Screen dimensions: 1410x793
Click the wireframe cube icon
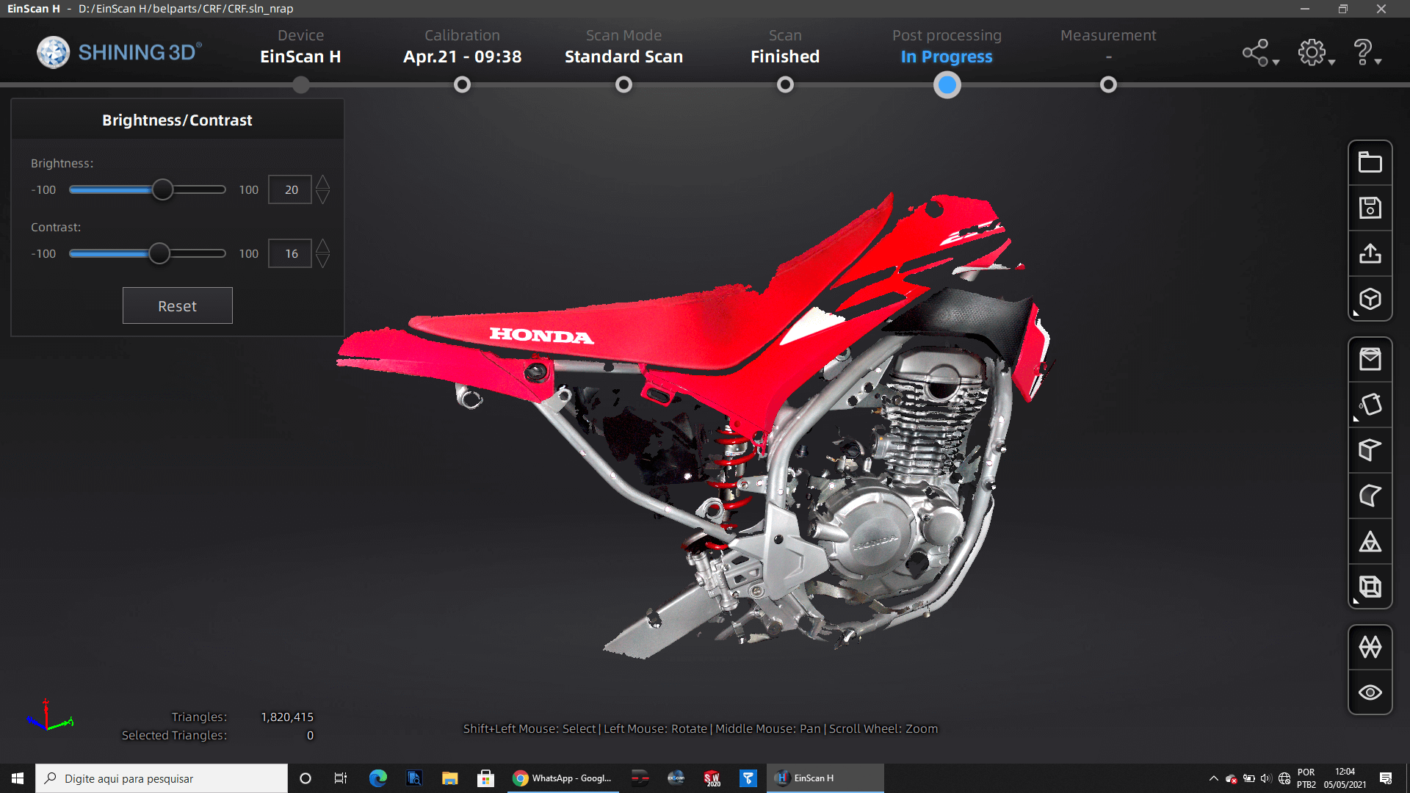1370,587
